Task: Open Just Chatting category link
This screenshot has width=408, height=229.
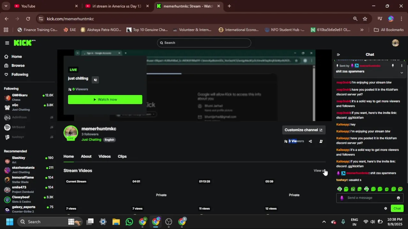Action: click(x=91, y=140)
